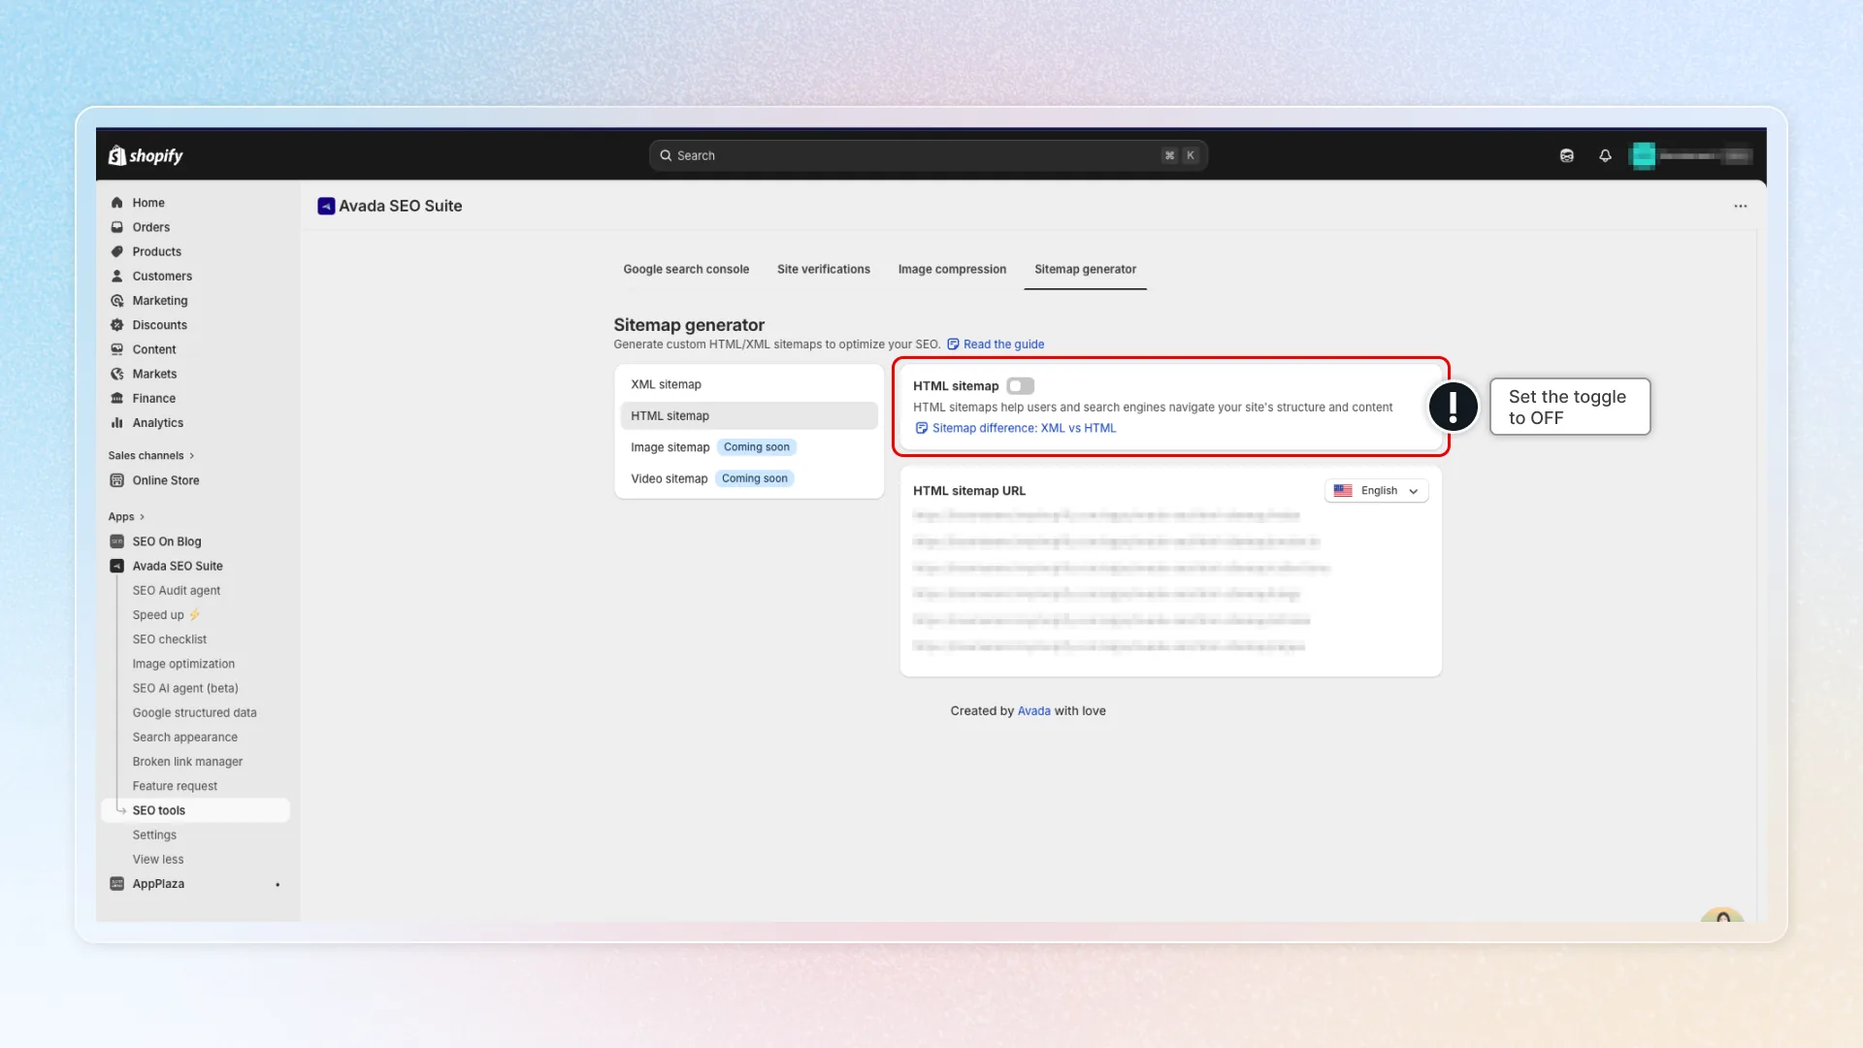Click the first blurred HTML sitemap URL
Viewport: 1863px width, 1048px height.
[1105, 515]
